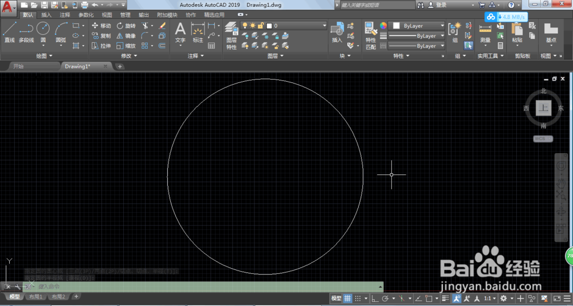This screenshot has width=573, height=306.
Task: Toggle polar tracking in status bar
Action: pos(385,298)
